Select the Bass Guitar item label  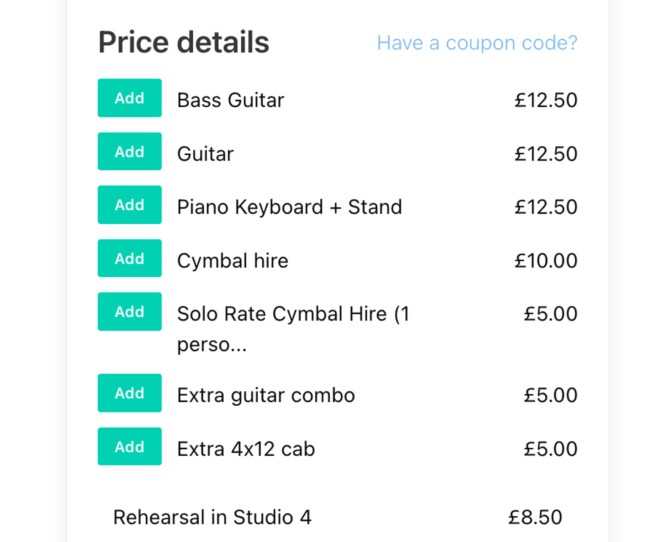(x=230, y=99)
